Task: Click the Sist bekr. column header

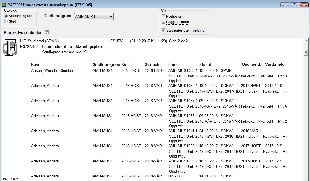Action: (x=153, y=64)
